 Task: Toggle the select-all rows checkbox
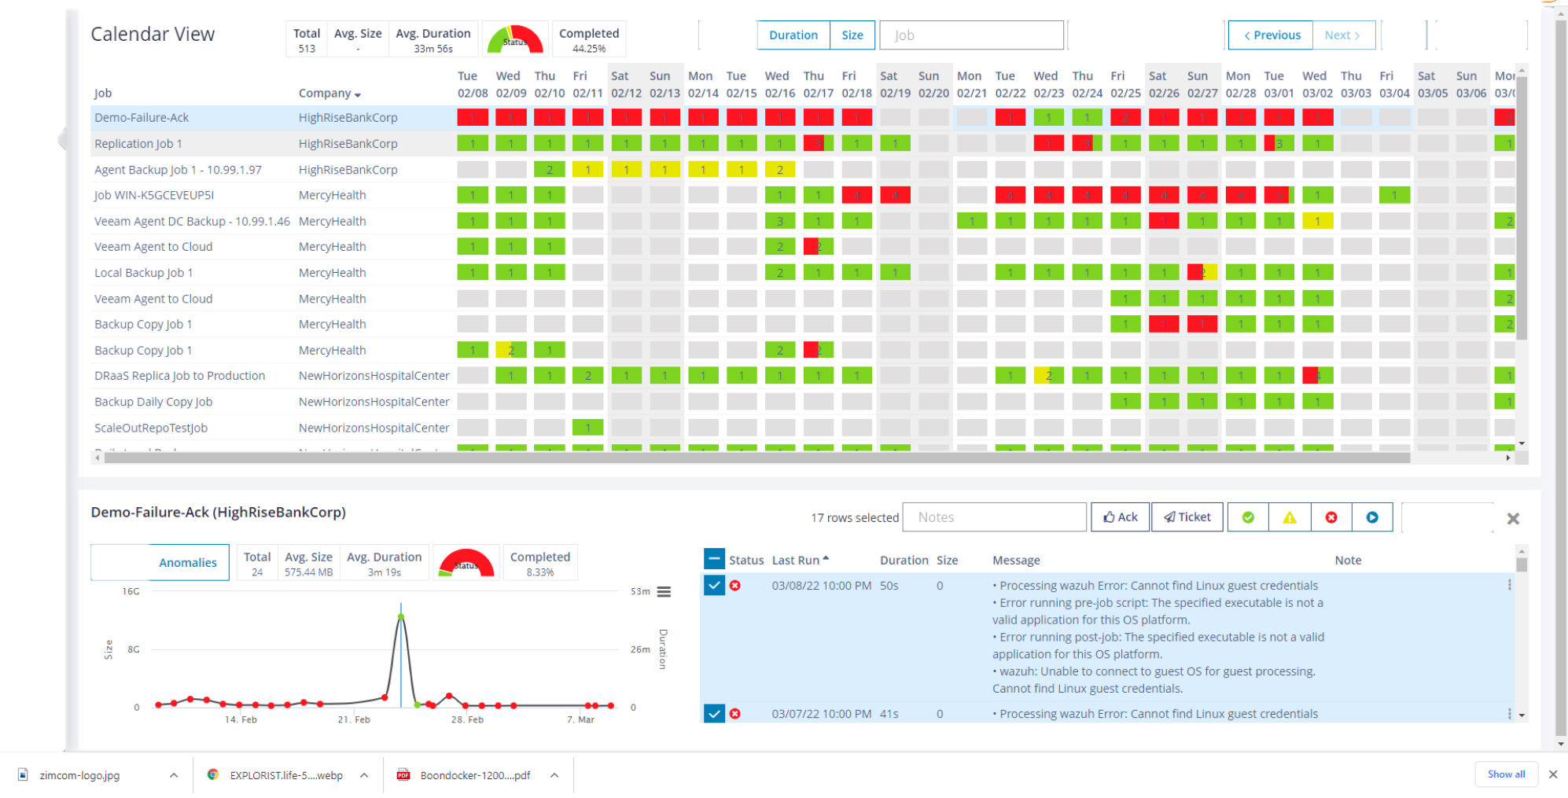[x=714, y=560]
